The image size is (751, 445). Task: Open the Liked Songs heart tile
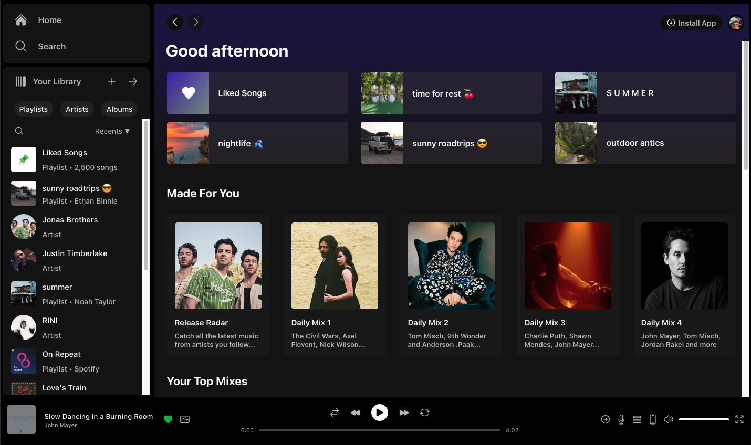(257, 93)
